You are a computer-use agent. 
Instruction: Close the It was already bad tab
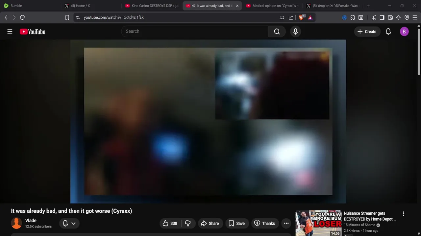[x=237, y=6]
